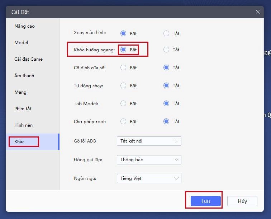The height and width of the screenshot is (219, 271).
Task: Go to Âm thanh settings
Action: pos(24,76)
